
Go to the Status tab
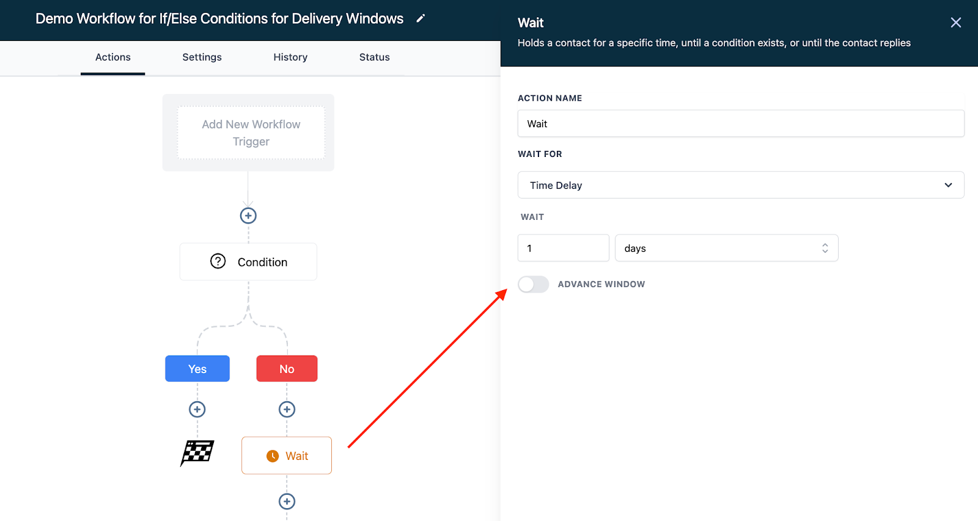[374, 57]
